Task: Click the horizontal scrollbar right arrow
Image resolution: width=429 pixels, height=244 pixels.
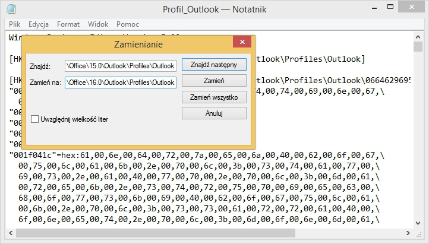Action: pos(408,233)
